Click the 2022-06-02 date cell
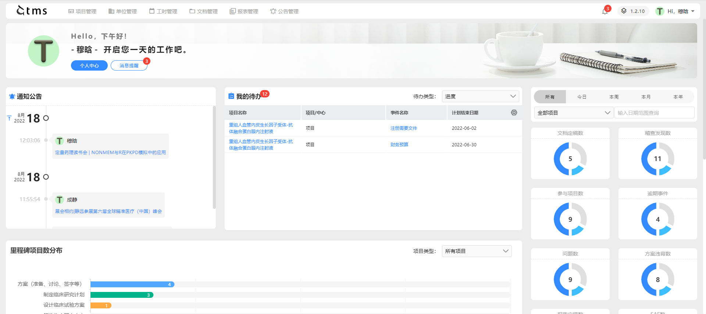This screenshot has height=314, width=706. point(464,128)
